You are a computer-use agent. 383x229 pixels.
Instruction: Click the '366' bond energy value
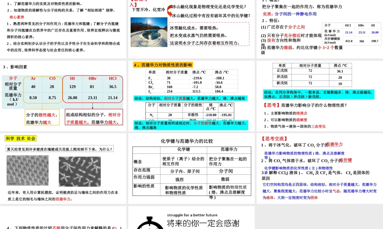tap(362, 41)
